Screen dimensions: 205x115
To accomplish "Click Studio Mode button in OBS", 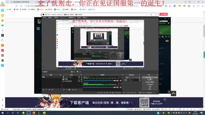I will (x=150, y=85).
